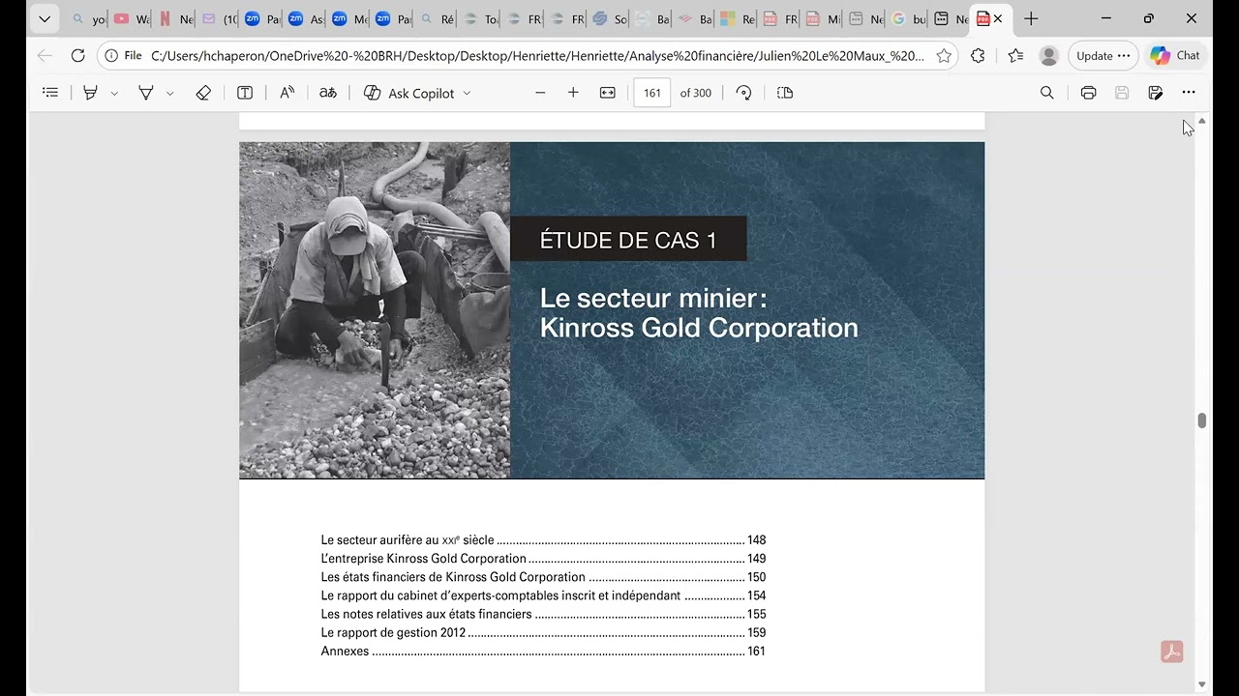Click the address bar with the file path

click(537, 56)
